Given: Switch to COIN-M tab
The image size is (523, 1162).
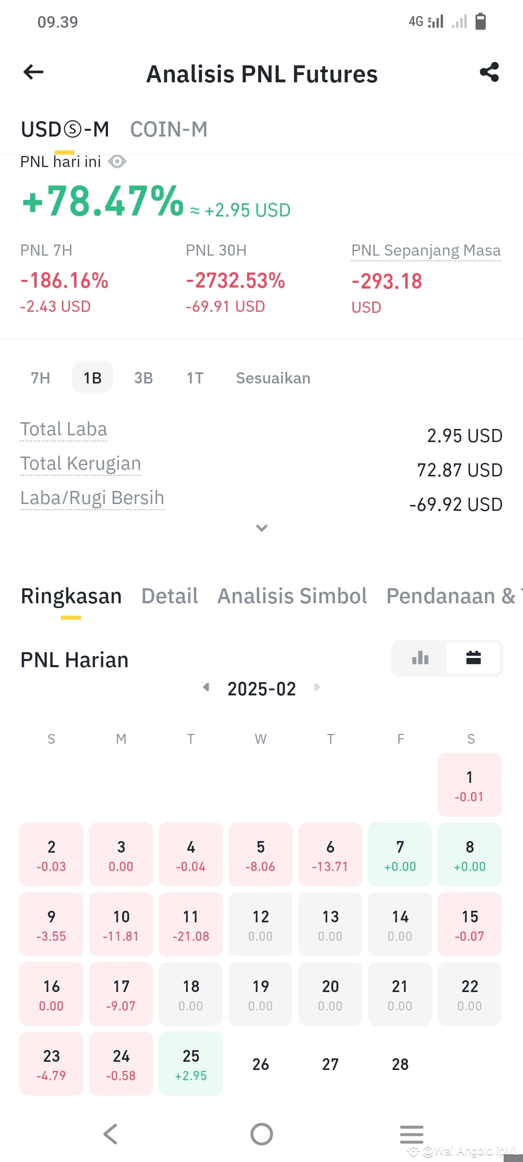Looking at the screenshot, I should [169, 129].
